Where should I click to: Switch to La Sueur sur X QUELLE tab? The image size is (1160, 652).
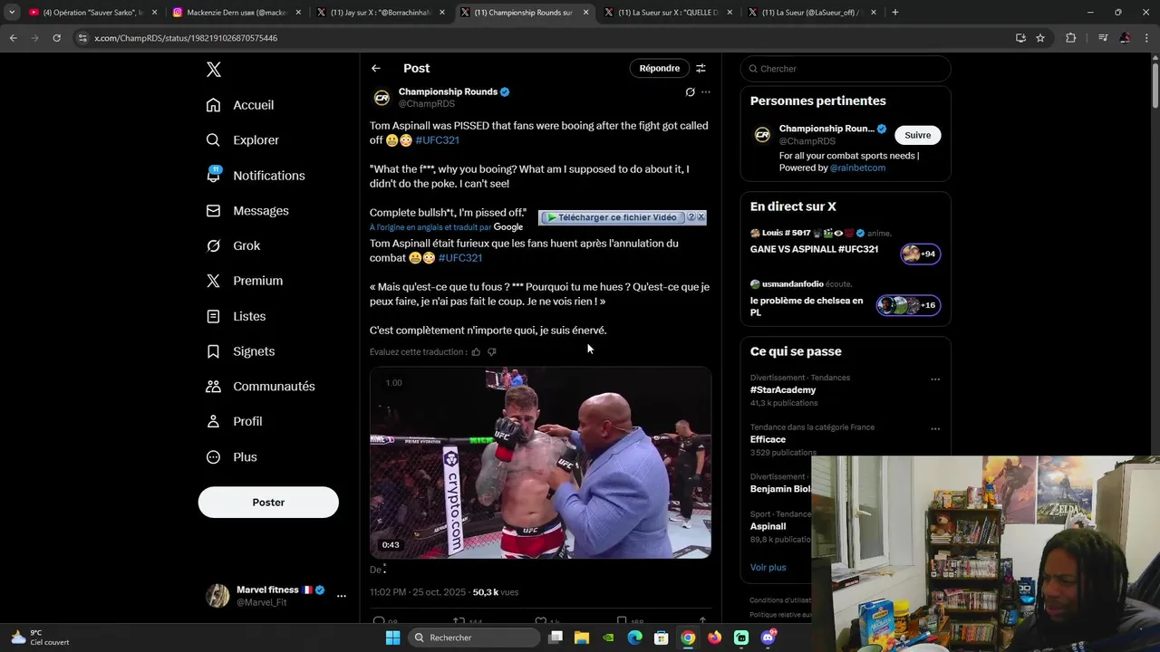pyautogui.click(x=669, y=13)
